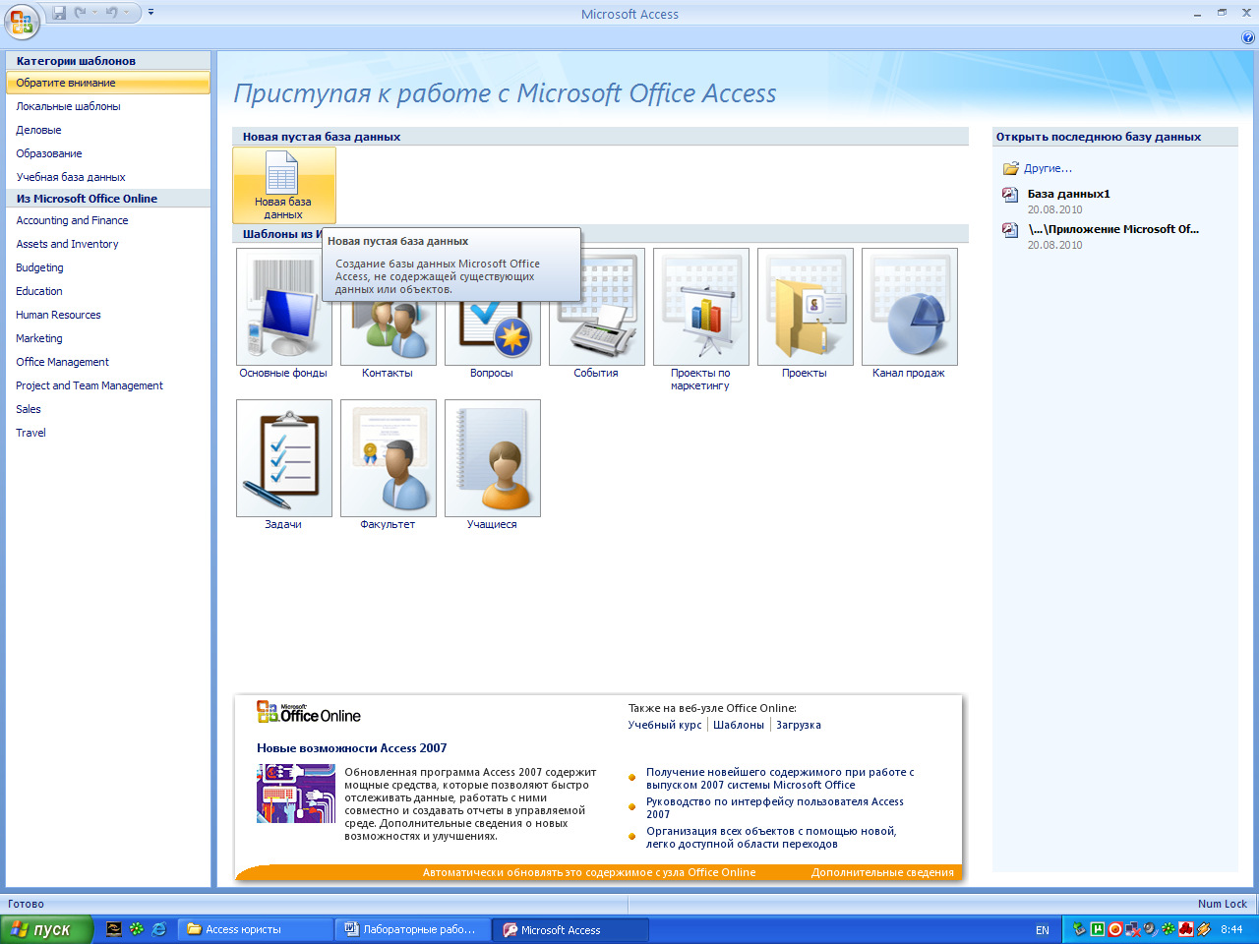Select Accounting and Finance category
This screenshot has height=944, width=1259.
tap(108, 220)
